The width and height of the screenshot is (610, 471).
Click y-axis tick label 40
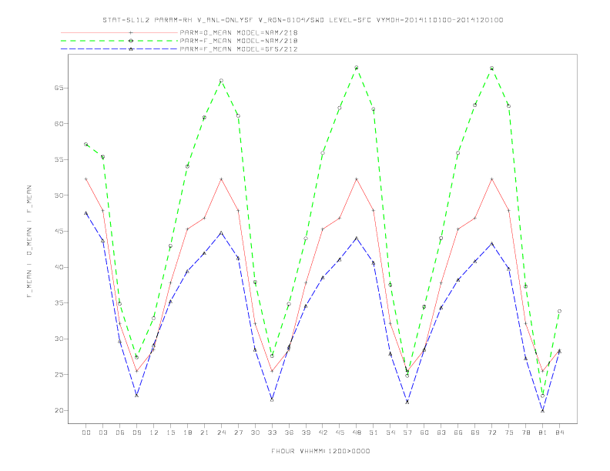coord(59,267)
